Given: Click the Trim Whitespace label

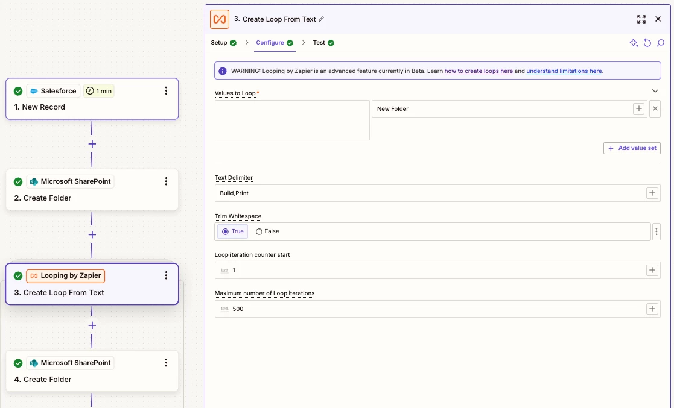Looking at the screenshot, I should [238, 216].
